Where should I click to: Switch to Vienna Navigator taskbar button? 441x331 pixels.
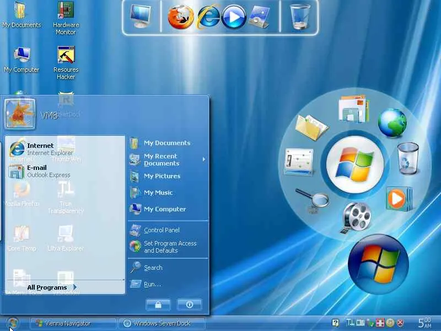[x=73, y=323]
